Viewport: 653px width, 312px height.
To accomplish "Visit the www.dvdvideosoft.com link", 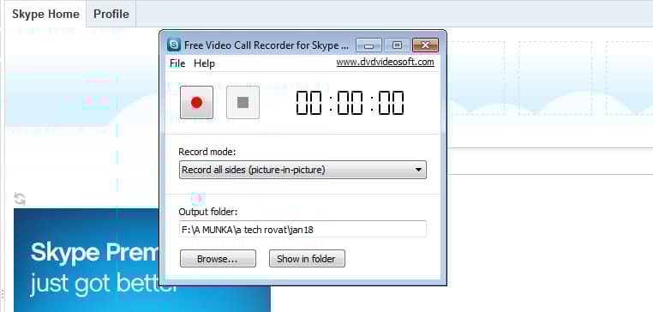I will coord(386,62).
